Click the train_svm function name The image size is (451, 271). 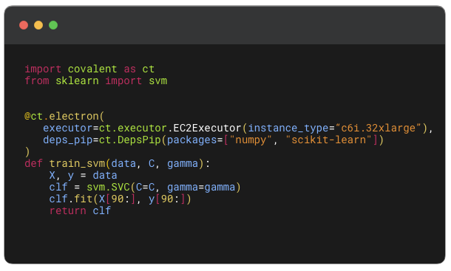pos(77,163)
